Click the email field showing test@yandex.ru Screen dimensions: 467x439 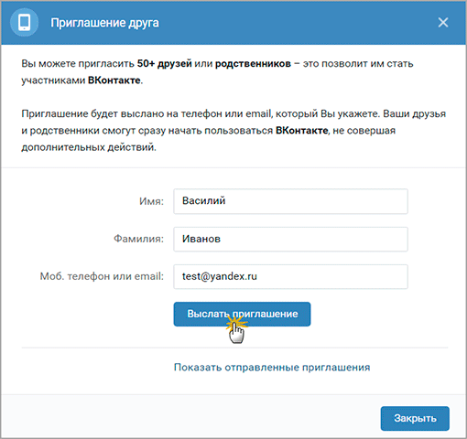click(x=290, y=276)
